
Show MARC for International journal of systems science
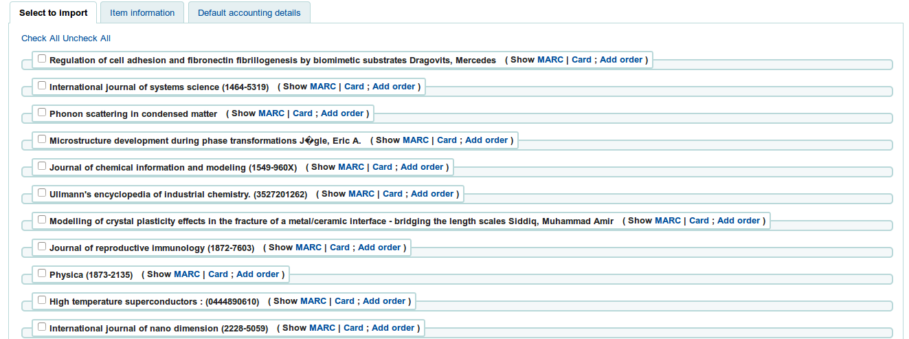[323, 87]
